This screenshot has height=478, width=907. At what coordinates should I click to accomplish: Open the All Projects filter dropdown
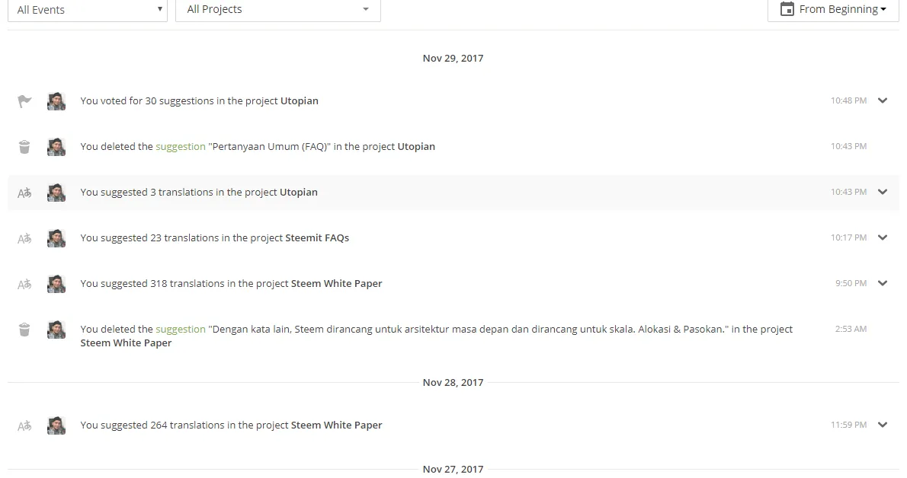(x=277, y=10)
